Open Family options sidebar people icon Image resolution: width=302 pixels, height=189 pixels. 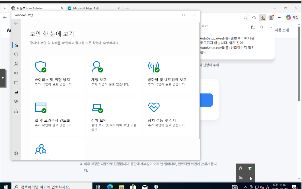(16, 111)
